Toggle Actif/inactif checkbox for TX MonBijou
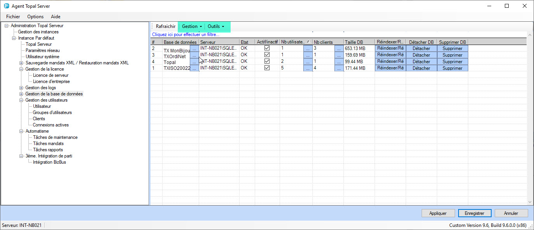The height and width of the screenshot is (230, 534). 267,48
